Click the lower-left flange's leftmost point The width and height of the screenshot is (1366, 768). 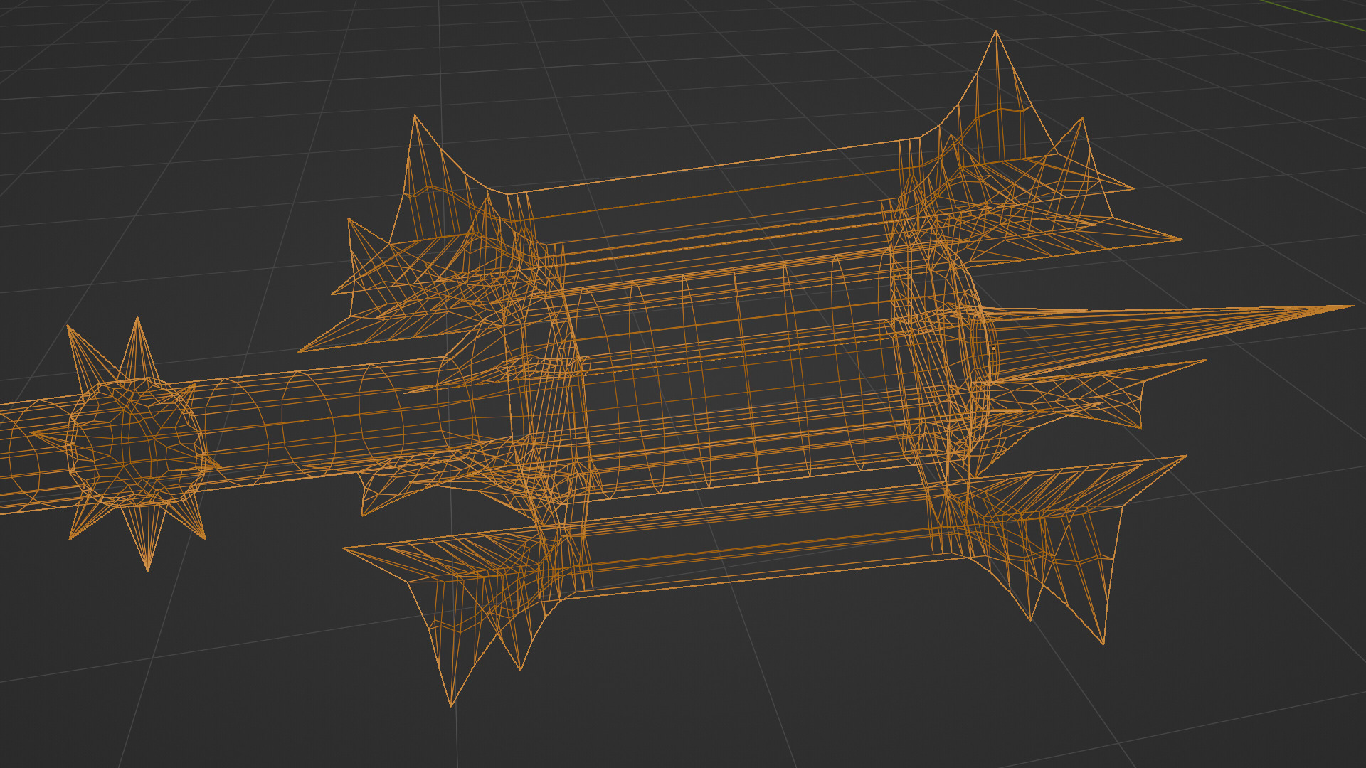point(344,549)
